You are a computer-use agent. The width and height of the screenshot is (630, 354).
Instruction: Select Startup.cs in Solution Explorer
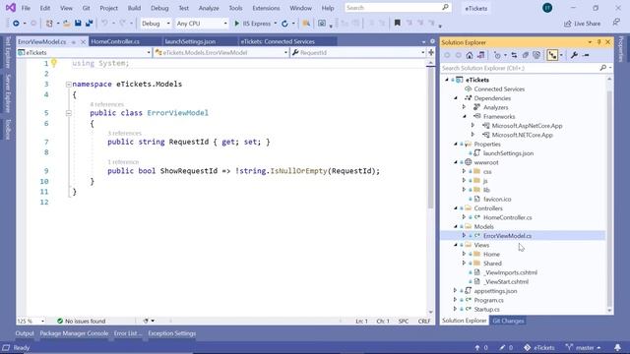(486, 309)
